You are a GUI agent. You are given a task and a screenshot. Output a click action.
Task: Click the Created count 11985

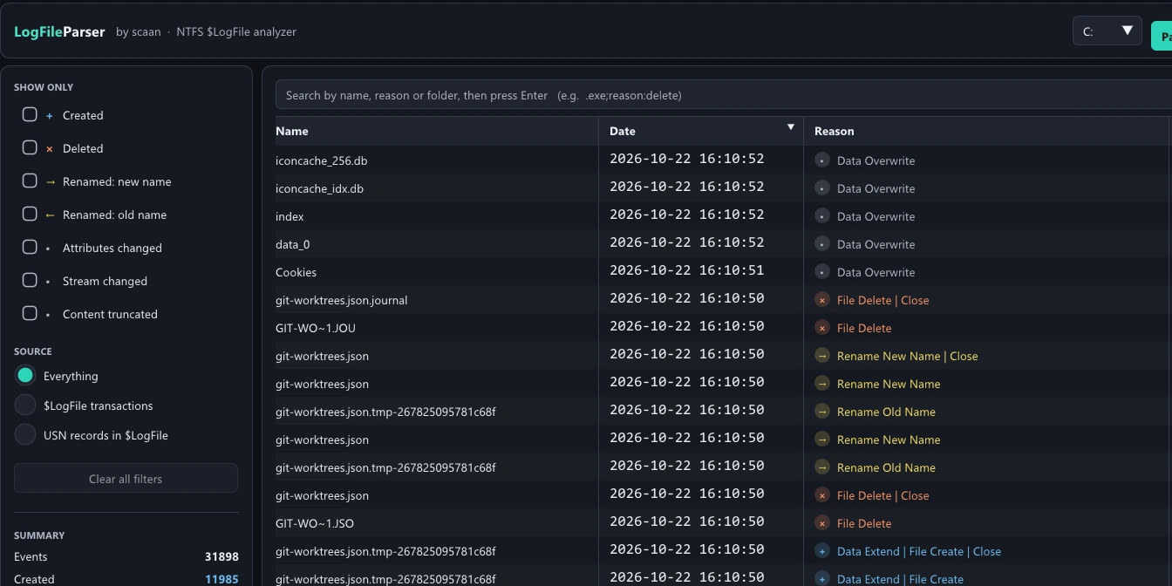(x=221, y=579)
